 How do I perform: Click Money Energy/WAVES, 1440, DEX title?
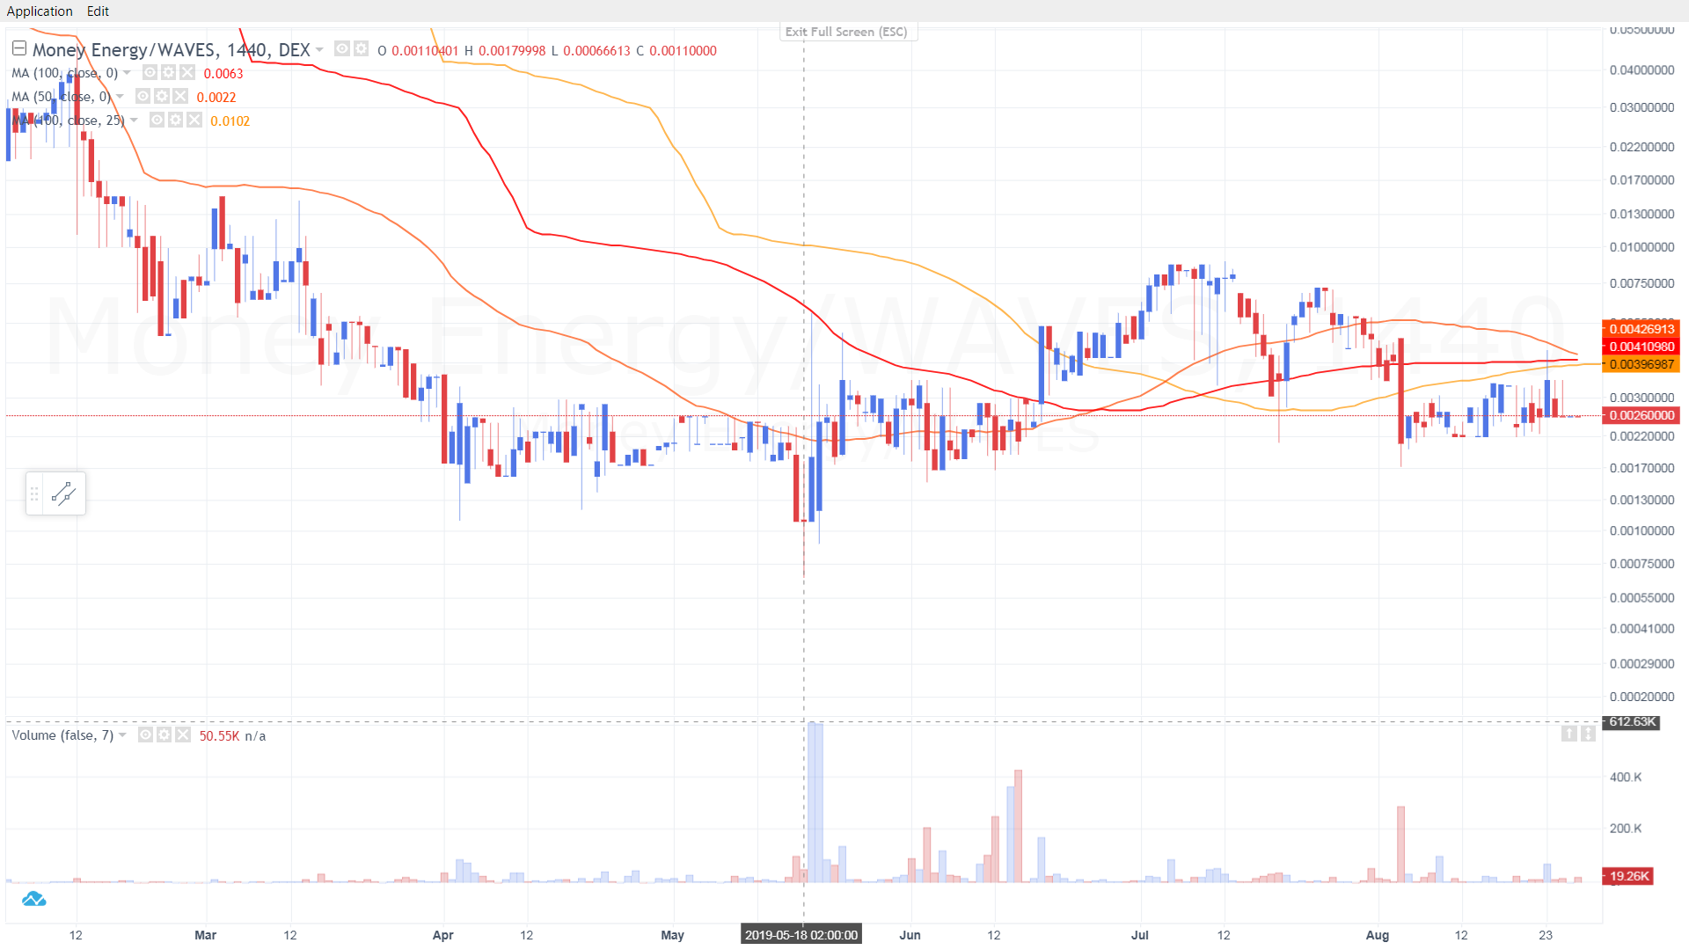[172, 49]
